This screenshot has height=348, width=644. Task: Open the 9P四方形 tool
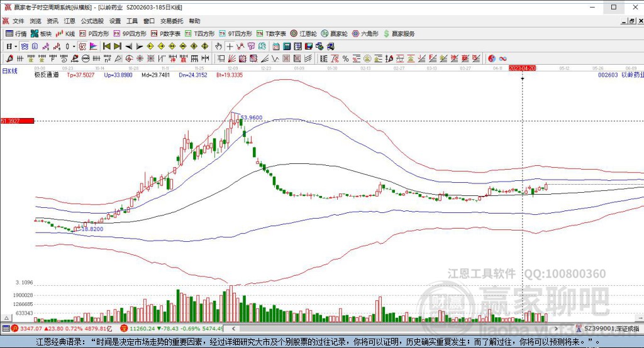[130, 34]
